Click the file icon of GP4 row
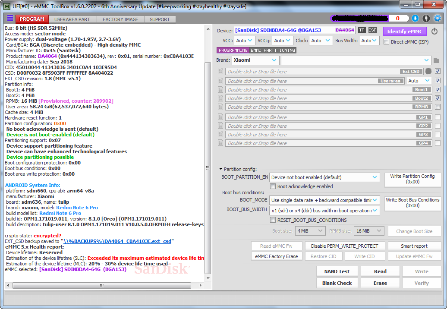This screenshot has width=447, height=309. tap(220, 143)
